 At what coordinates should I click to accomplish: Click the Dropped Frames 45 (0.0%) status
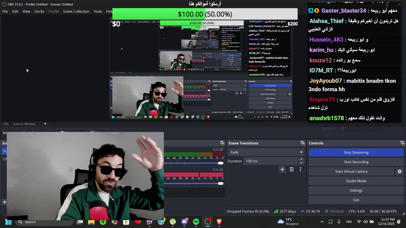248,211
